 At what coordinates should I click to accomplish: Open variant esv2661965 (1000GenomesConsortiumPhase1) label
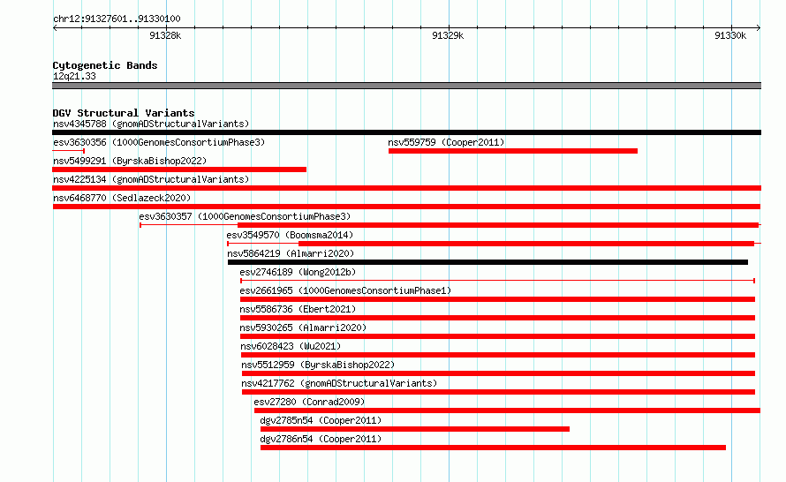[345, 290]
